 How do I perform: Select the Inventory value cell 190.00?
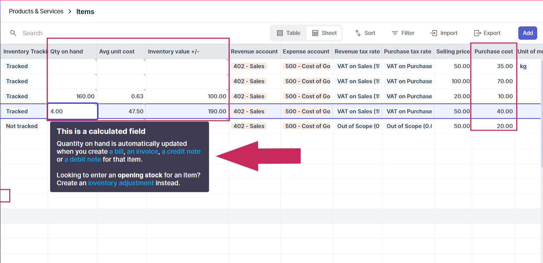point(187,111)
